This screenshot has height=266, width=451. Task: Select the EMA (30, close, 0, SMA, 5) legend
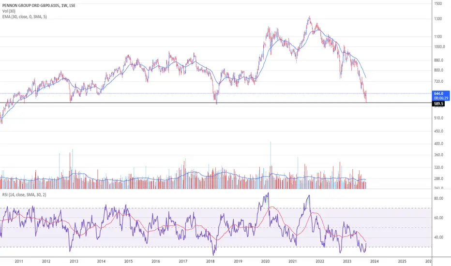pos(25,16)
